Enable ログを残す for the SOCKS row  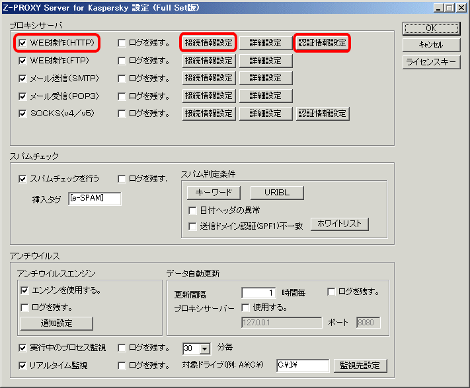click(122, 113)
